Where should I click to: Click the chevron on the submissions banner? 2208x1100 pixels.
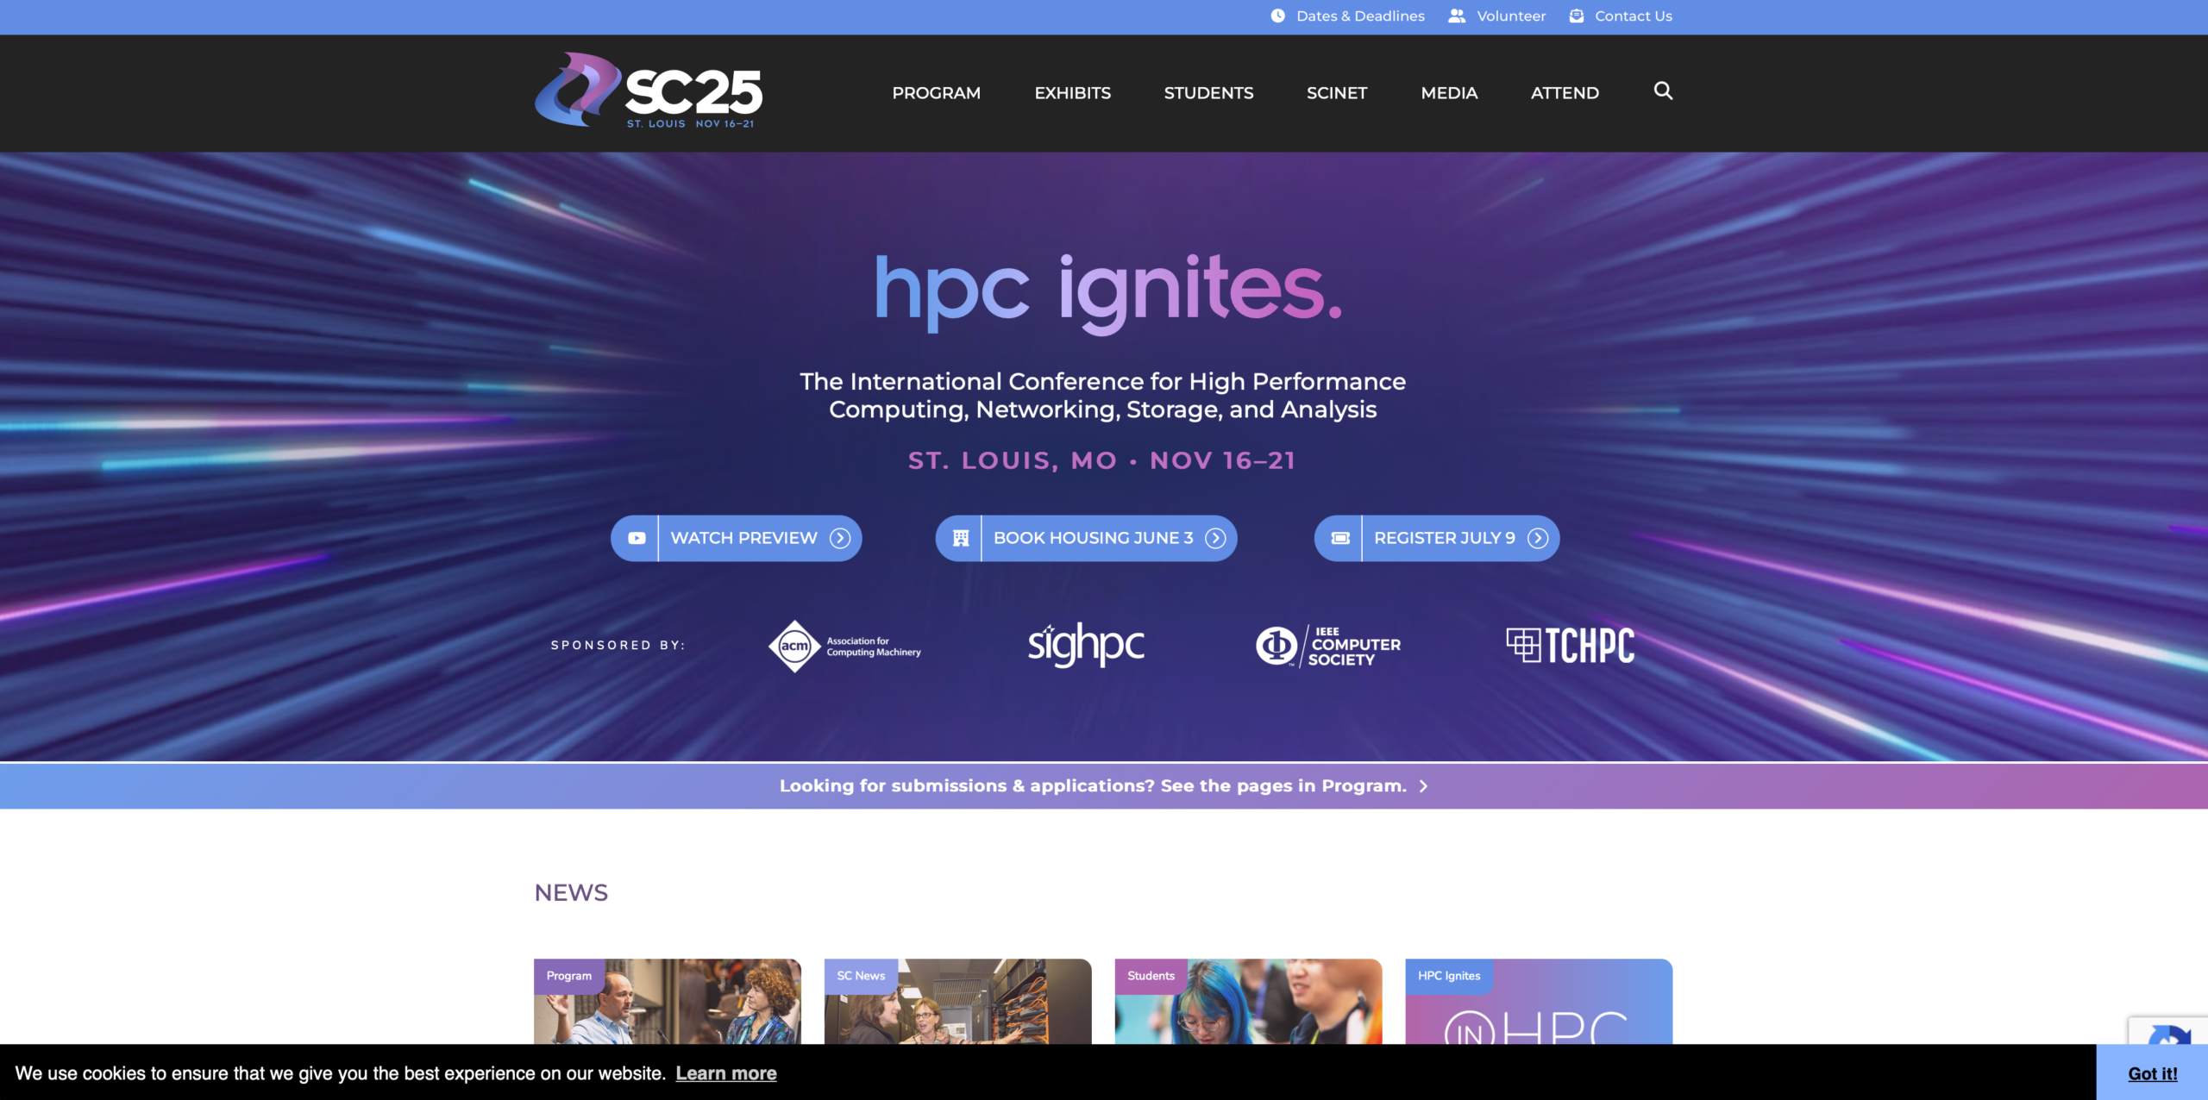pos(1423,785)
